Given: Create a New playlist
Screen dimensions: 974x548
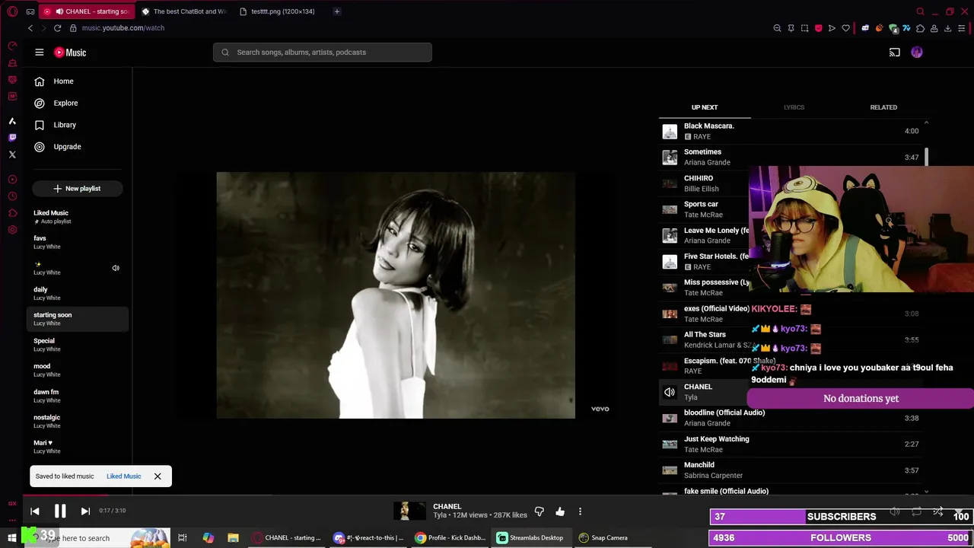Looking at the screenshot, I should pos(78,189).
